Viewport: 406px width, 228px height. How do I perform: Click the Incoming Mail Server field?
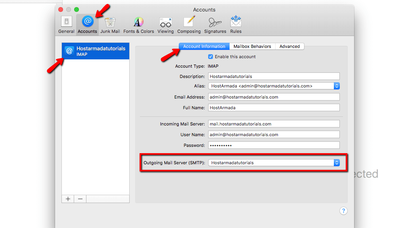(x=274, y=124)
